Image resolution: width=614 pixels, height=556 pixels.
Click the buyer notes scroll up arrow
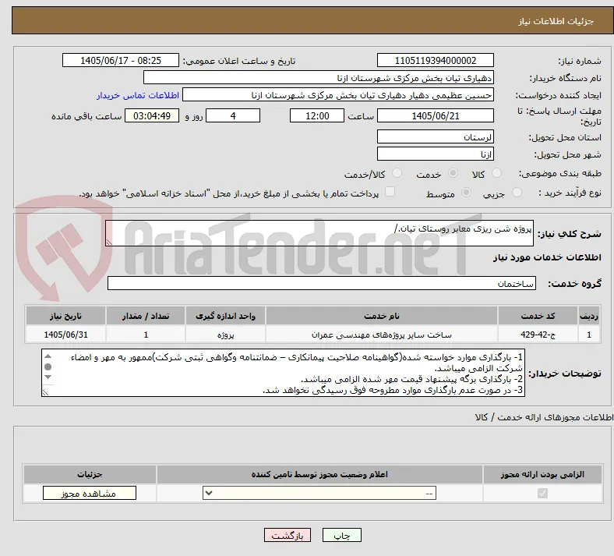[48, 356]
